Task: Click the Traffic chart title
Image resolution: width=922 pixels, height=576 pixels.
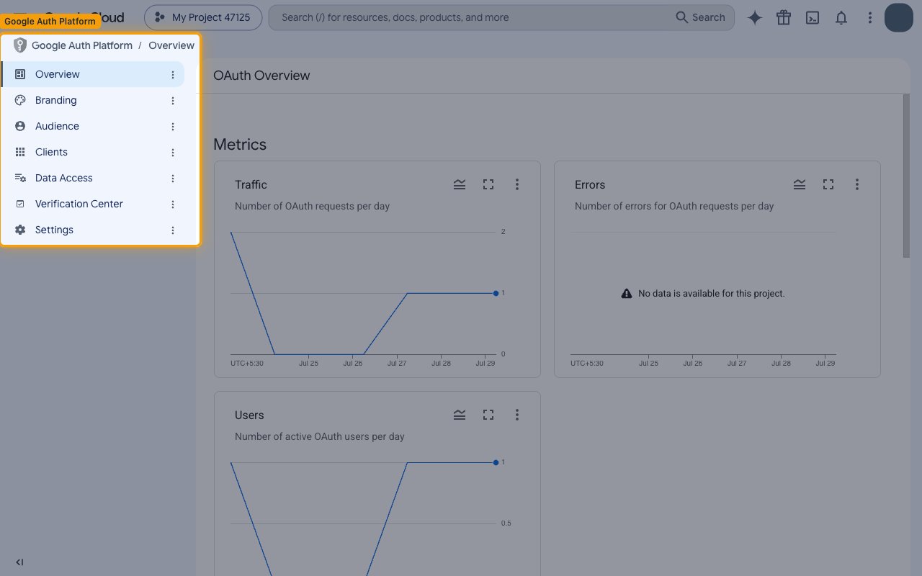Action: click(251, 185)
